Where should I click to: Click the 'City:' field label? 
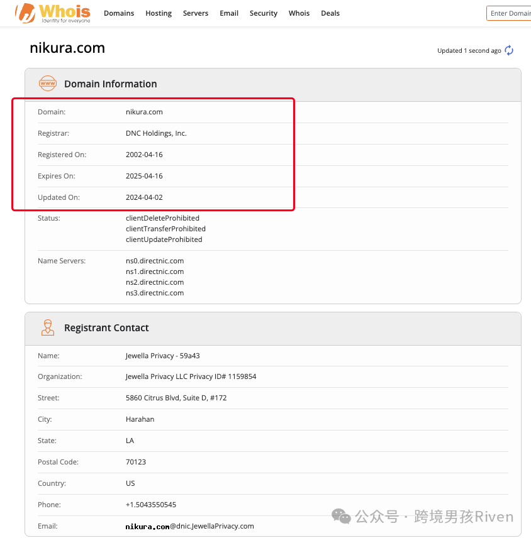(x=45, y=419)
